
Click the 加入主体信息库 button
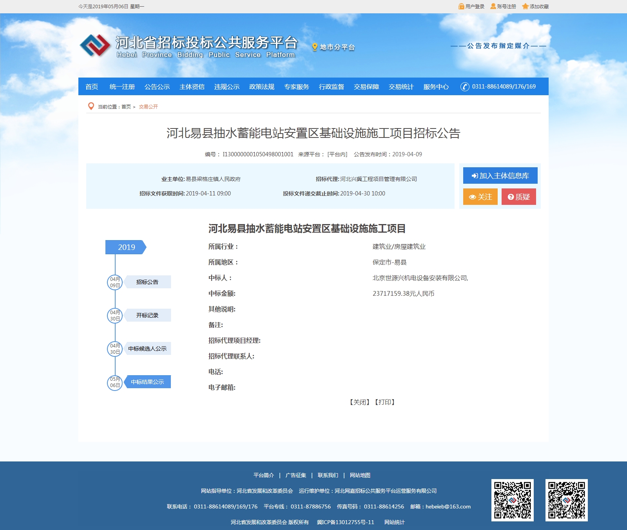[500, 175]
